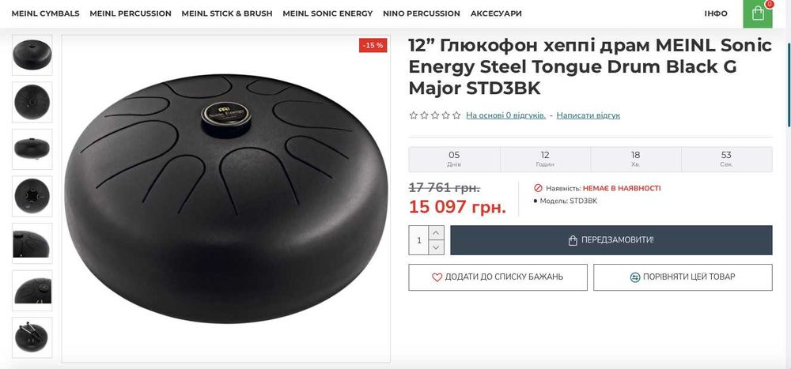Click the heart icon for wishlist
This screenshot has width=791, height=369.
coord(437,277)
